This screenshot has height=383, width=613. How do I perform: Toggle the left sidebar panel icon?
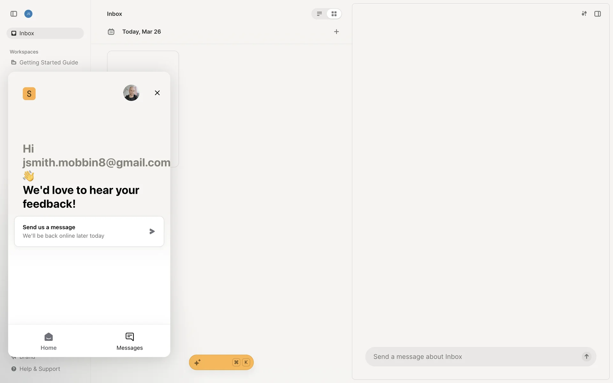pos(14,14)
